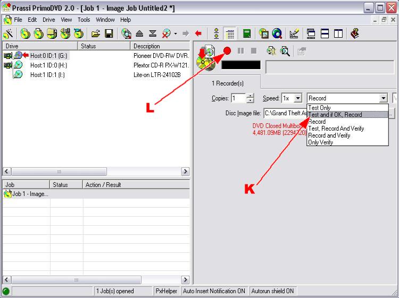Click the pencil and ruler toolbar icon
This screenshot has height=298, width=399.
tap(294, 33)
